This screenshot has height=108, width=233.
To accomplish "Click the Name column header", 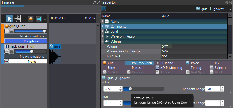I will click(x=131, y=16).
